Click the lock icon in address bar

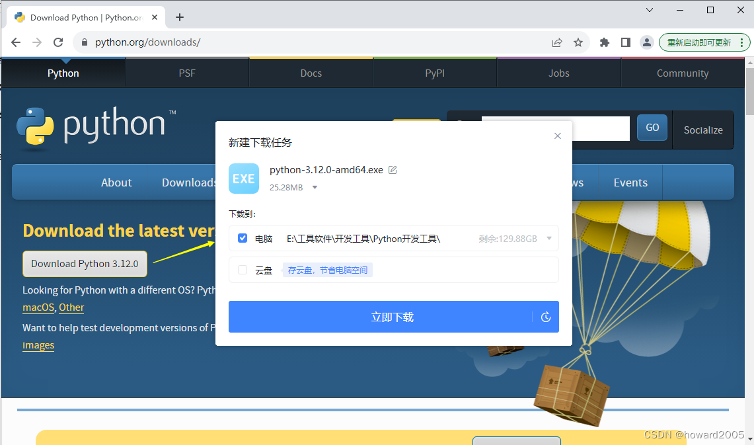[85, 42]
